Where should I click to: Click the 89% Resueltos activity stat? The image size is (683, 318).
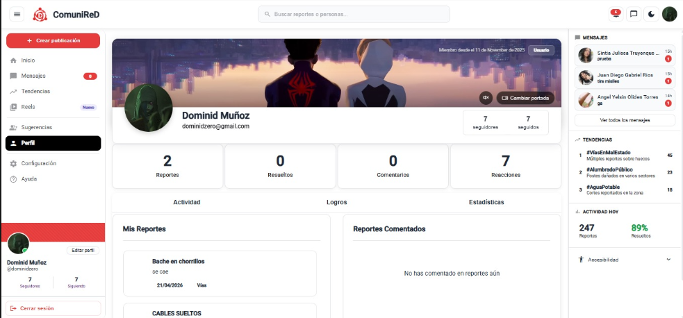click(x=641, y=231)
